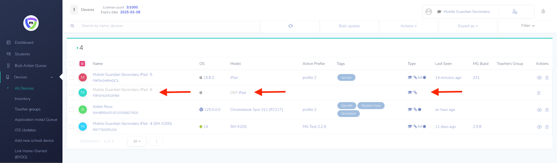557x163 pixels.
Task: Click the teal M avatar for iPad -6
Action: tap(83, 92)
